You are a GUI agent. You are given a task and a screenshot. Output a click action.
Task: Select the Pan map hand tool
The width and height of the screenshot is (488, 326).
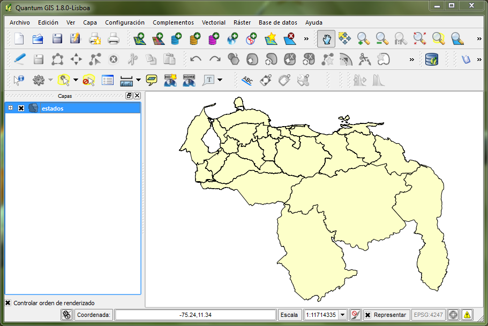pyautogui.click(x=326, y=39)
